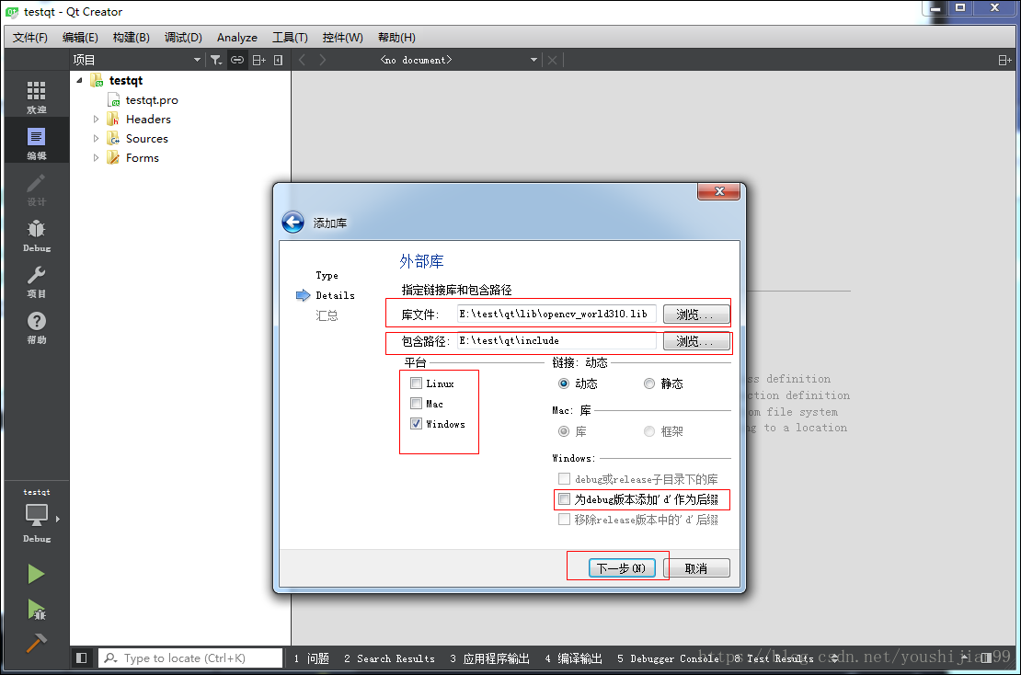Select the testqt.pro file icon
1021x675 pixels.
click(113, 99)
